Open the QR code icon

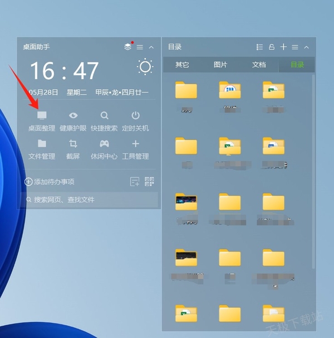coord(149,181)
